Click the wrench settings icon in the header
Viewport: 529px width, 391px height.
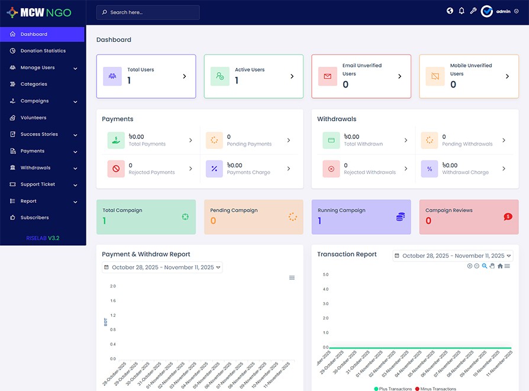point(473,11)
